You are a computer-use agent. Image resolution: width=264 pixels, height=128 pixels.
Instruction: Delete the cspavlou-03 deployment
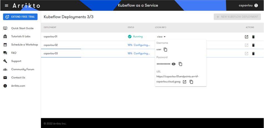point(253,54)
